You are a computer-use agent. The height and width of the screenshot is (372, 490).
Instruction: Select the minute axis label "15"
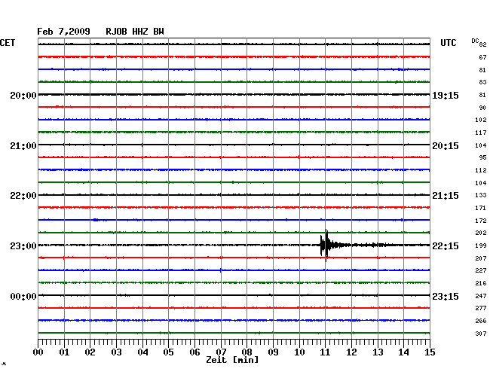[430, 352]
